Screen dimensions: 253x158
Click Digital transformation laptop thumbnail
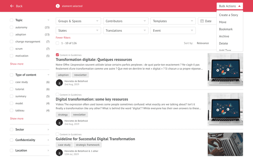225,109
